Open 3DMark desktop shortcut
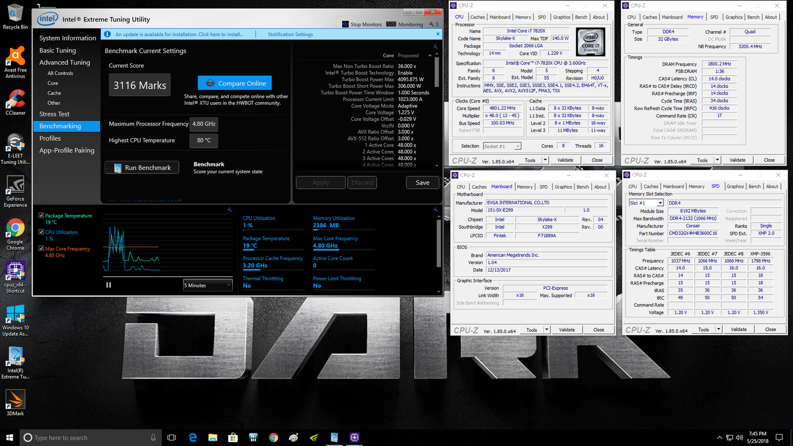Screen dimensions: 793x446 pos(15,403)
